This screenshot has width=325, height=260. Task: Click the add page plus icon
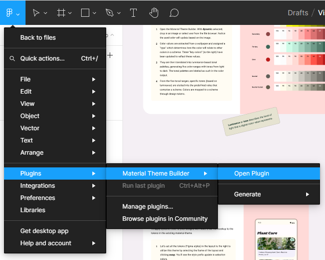(x=110, y=55)
